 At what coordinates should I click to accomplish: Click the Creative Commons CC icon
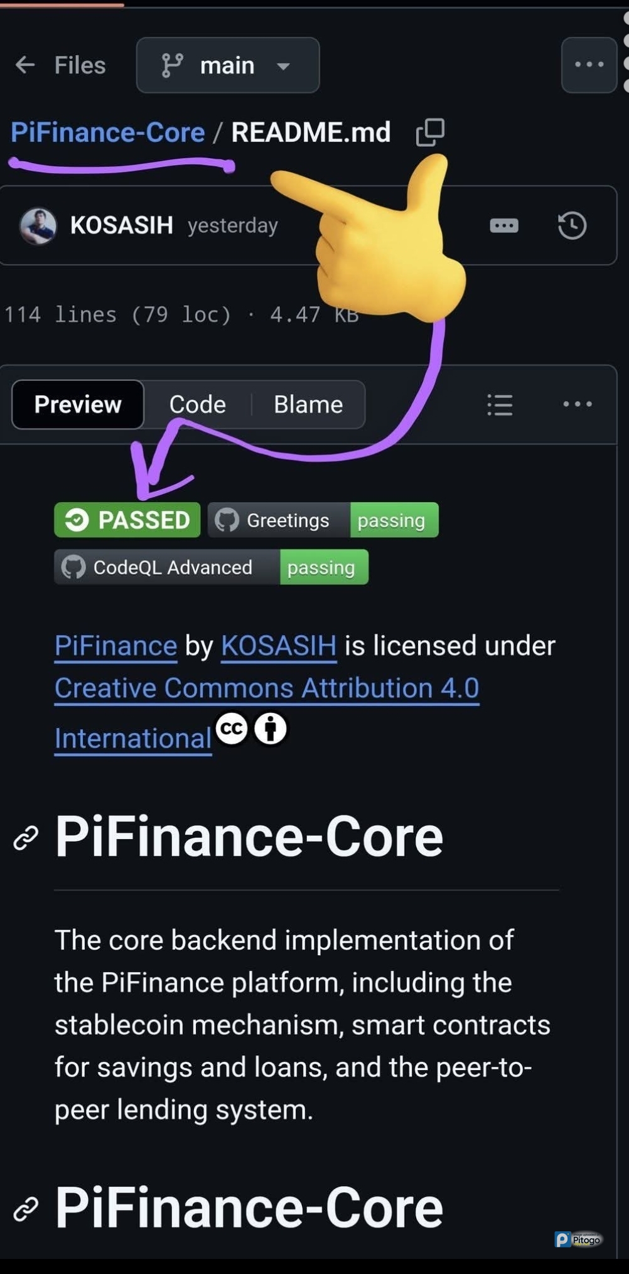pyautogui.click(x=232, y=729)
